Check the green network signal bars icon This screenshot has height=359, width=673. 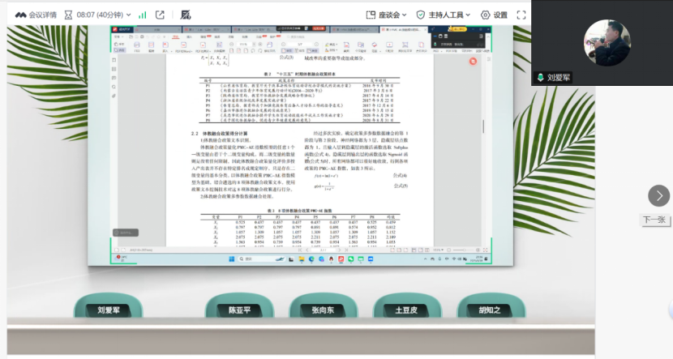tap(143, 15)
